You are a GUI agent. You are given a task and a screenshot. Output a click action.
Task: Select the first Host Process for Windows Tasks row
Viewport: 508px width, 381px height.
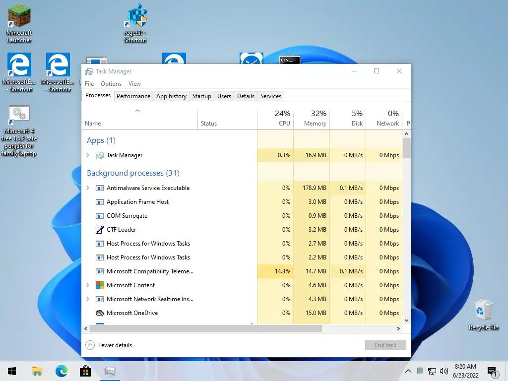click(242, 244)
